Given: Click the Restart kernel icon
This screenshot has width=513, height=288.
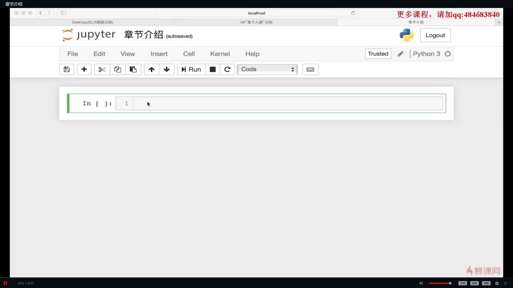Looking at the screenshot, I should click(227, 69).
